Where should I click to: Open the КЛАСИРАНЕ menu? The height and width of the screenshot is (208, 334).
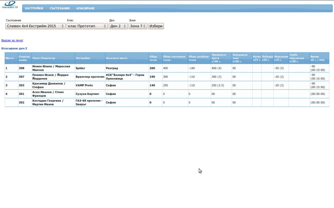tap(85, 8)
